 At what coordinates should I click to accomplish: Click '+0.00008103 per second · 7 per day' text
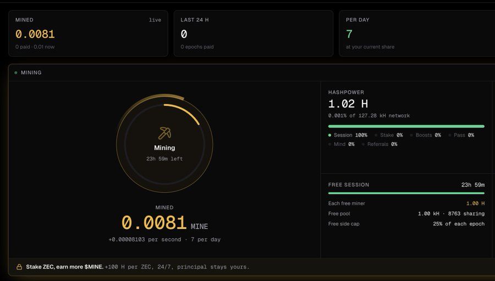click(164, 239)
